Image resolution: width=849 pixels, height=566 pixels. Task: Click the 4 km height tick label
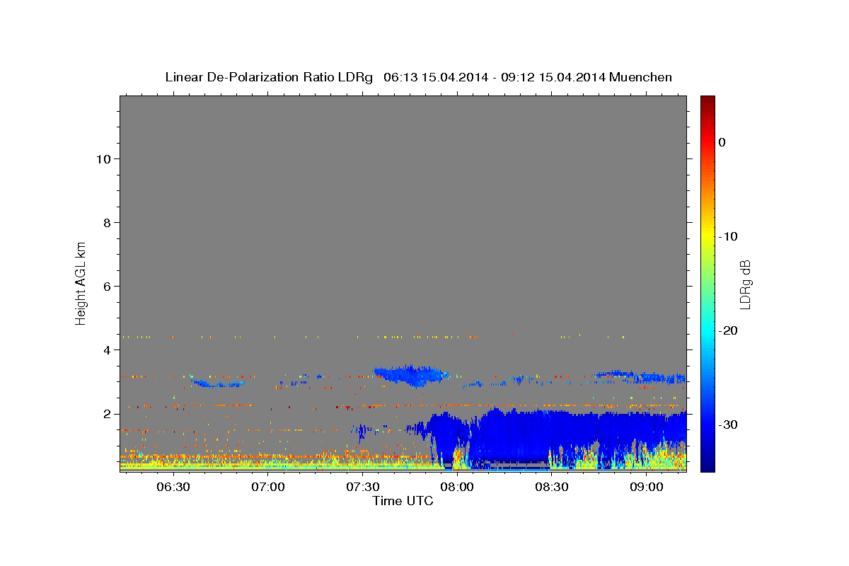(106, 350)
